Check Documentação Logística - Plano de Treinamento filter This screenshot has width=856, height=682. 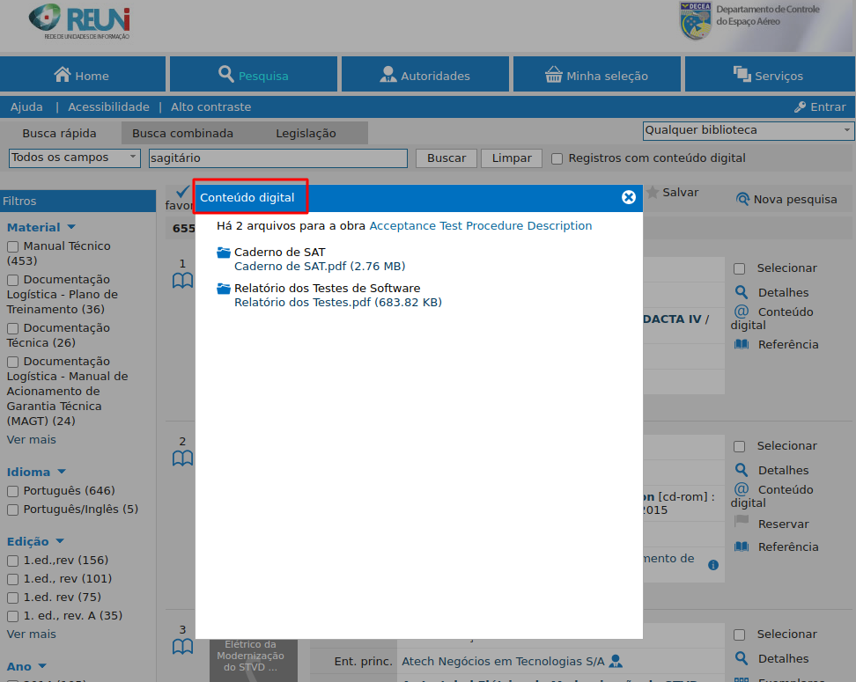[12, 280]
